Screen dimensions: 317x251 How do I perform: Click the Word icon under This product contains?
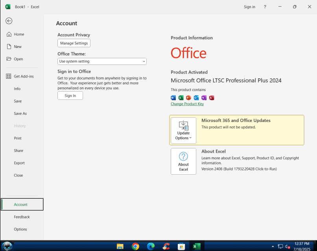173,98
